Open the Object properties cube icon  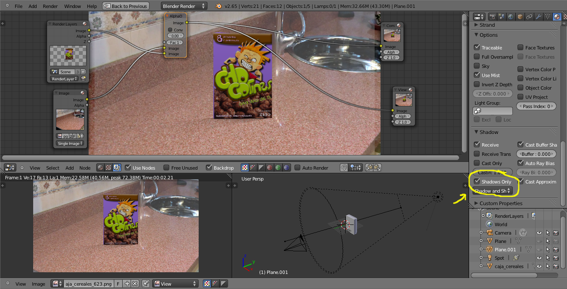[x=520, y=17]
